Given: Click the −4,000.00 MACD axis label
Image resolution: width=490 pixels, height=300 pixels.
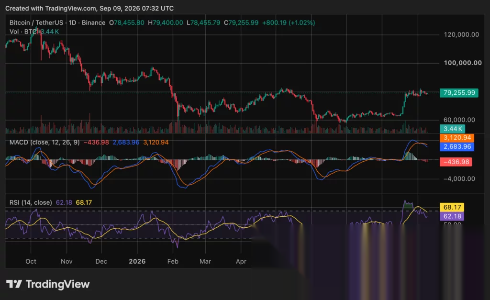Looking at the screenshot, I should tap(459, 179).
